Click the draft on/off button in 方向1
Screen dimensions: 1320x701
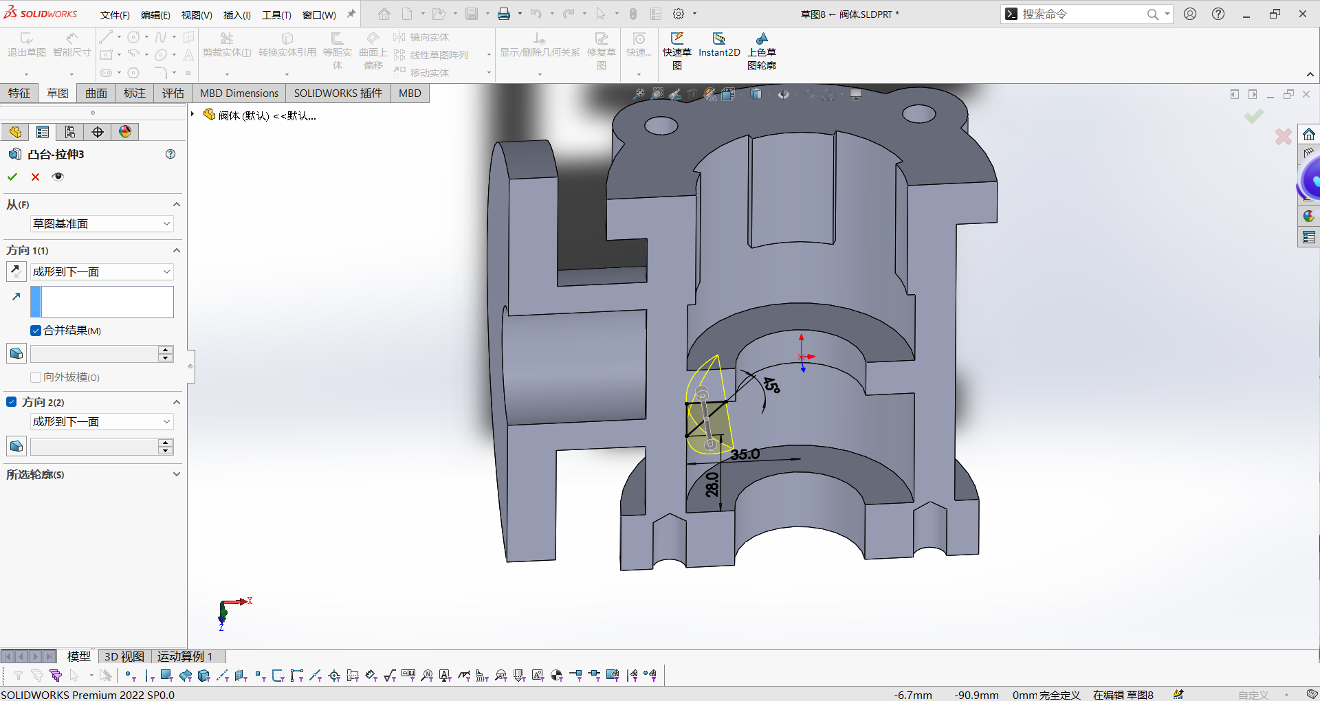click(x=16, y=354)
